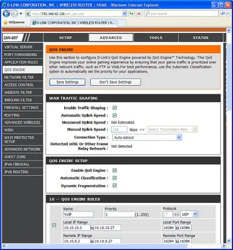Refresh the page with green arrows icon
Image resolution: width=233 pixels, height=250 pixels.
pos(131,14)
